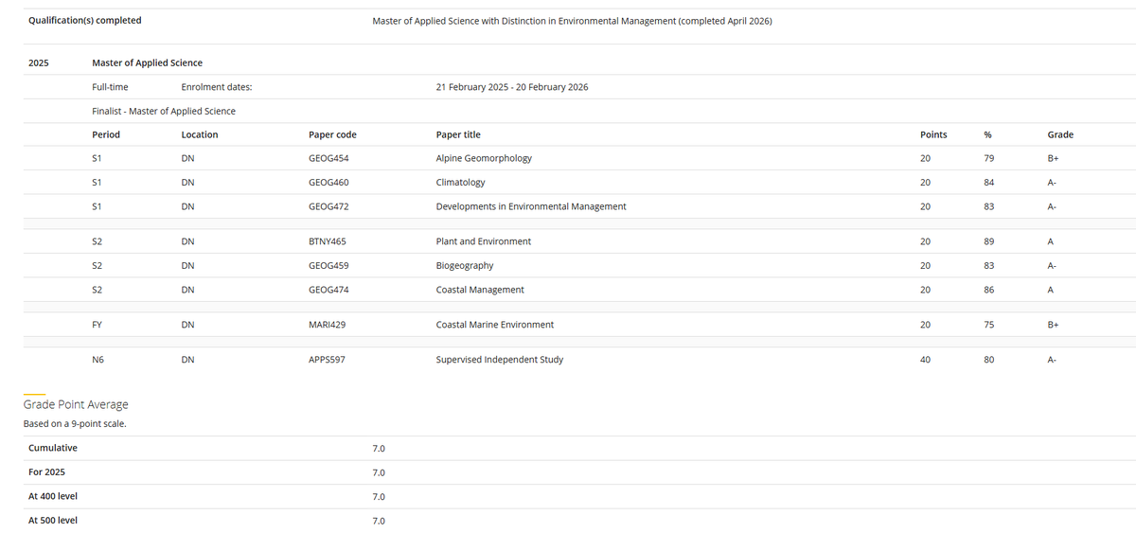Click the % column header
The height and width of the screenshot is (533, 1136).
pyautogui.click(x=988, y=134)
